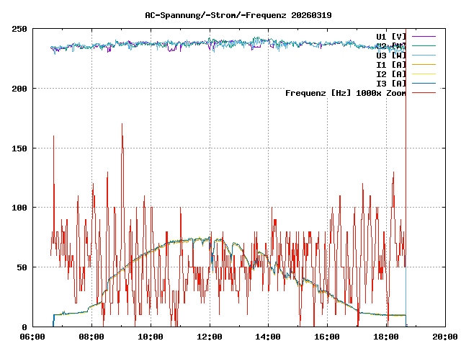The height and width of the screenshot is (346, 461).
Task: Click the yellow I2 legend line sample
Action: pyautogui.click(x=424, y=74)
